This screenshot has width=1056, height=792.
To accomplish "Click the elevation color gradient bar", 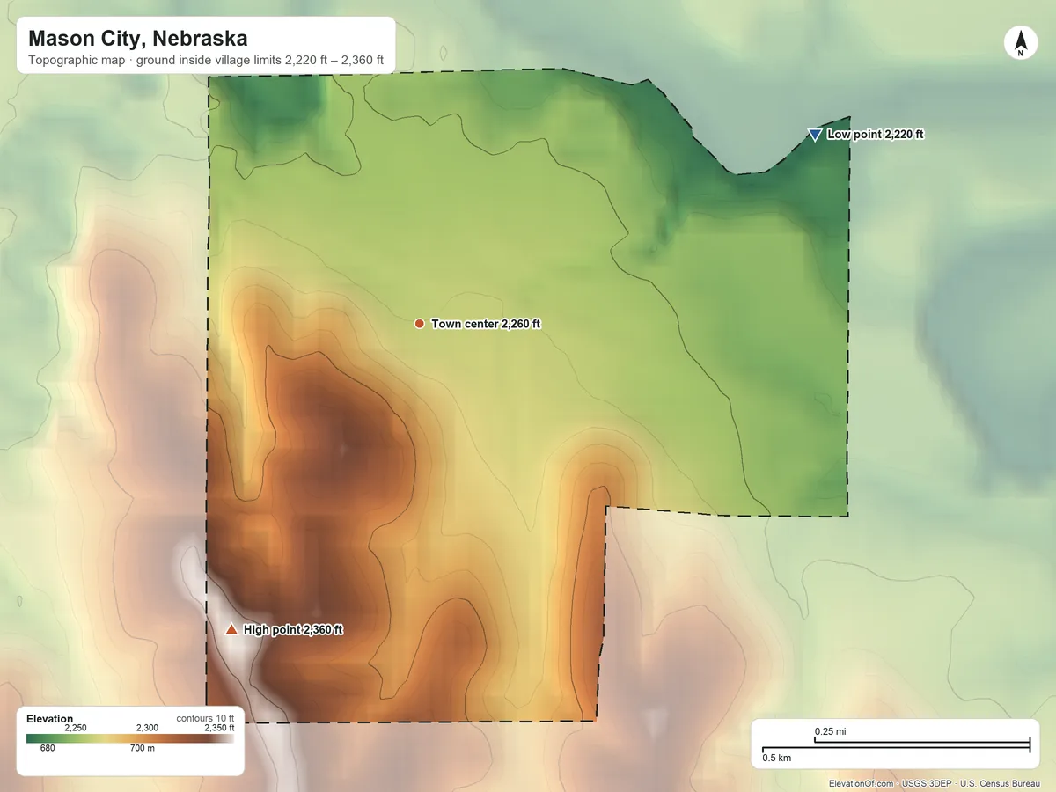I will 130,738.
